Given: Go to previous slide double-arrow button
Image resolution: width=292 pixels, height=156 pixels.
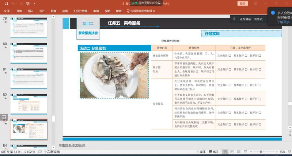Looking at the screenshot, I should [x=290, y=131].
